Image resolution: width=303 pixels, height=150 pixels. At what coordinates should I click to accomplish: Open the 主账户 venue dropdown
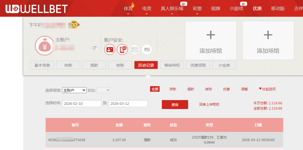pos(74,90)
